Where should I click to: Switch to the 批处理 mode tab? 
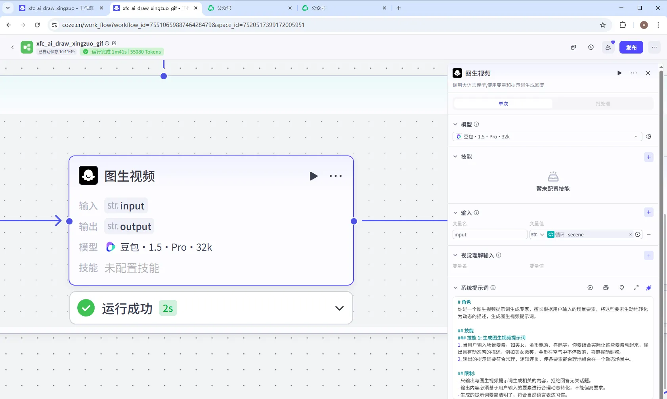(x=602, y=104)
